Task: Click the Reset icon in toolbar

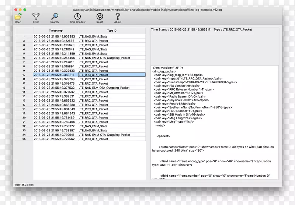Action: pos(100,17)
